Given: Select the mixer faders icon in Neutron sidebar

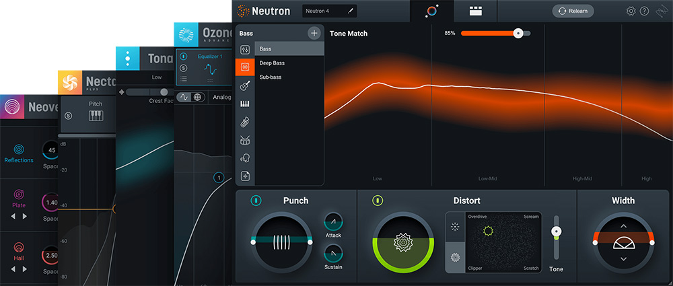Looking at the screenshot, I should pyautogui.click(x=245, y=50).
